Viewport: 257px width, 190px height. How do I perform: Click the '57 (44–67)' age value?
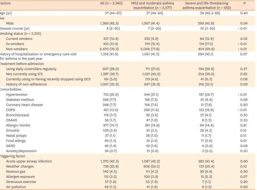(113, 13)
